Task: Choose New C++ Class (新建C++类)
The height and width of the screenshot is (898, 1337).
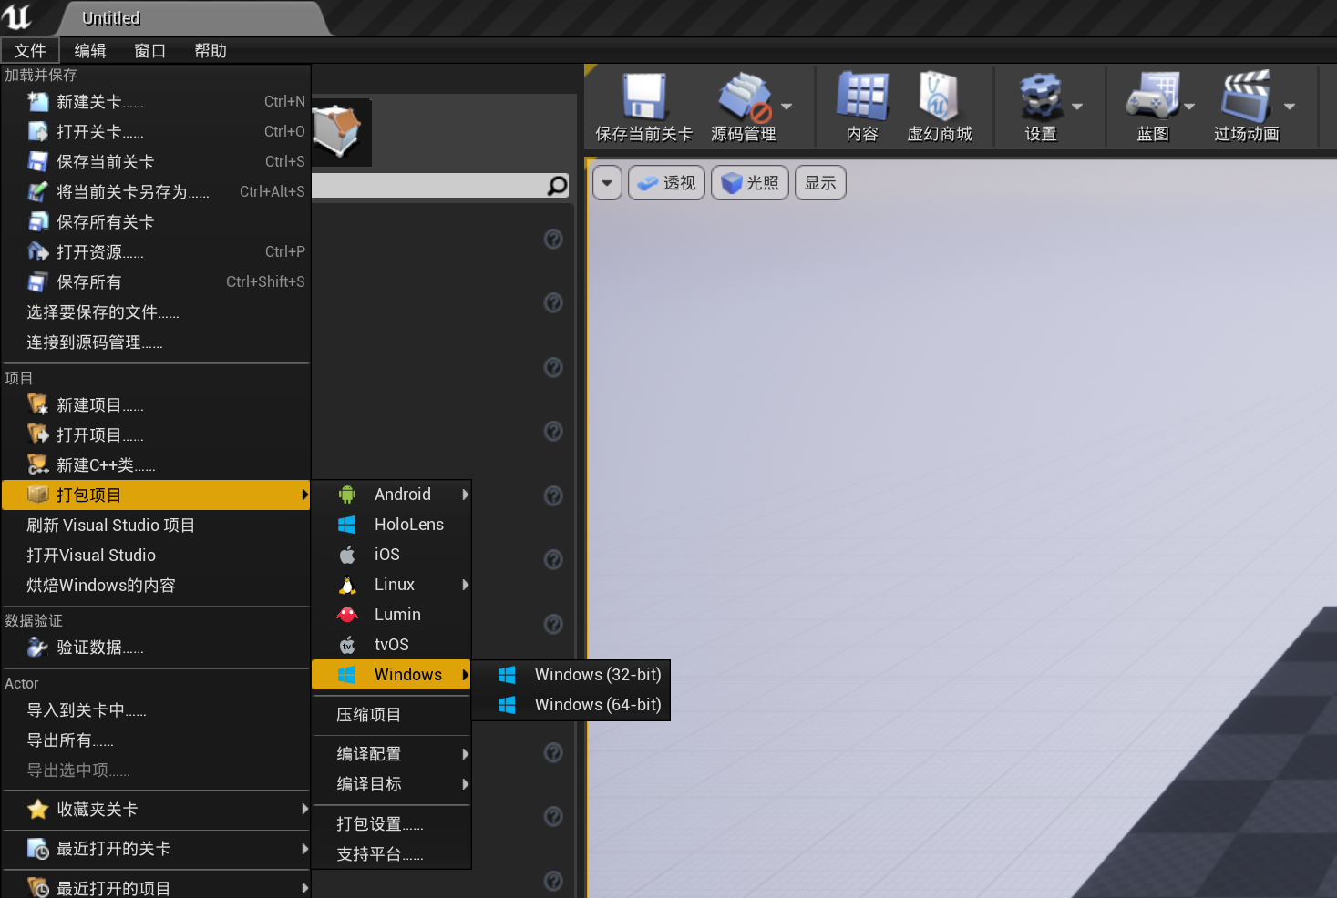Action: [x=156, y=465]
